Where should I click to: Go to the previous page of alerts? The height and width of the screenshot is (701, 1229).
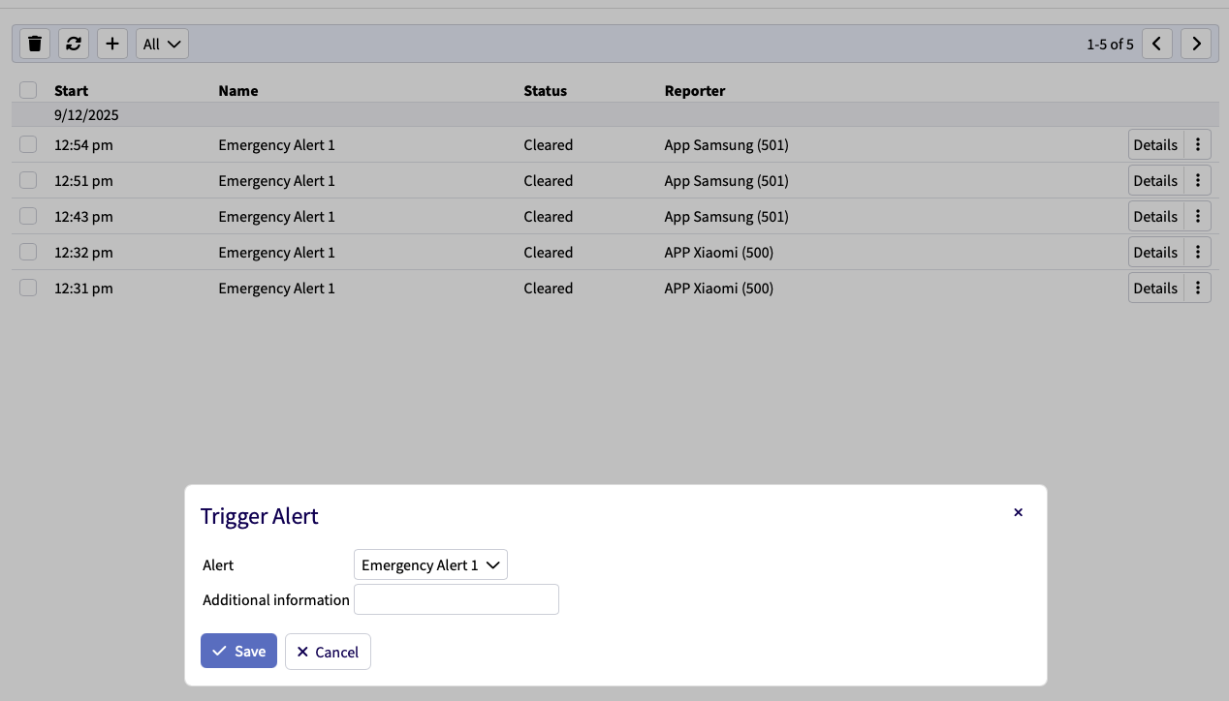coord(1156,44)
